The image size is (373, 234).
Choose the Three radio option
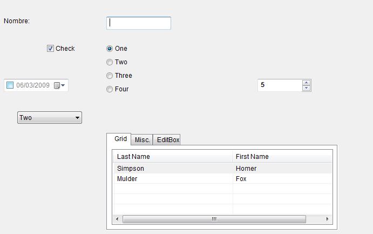(x=110, y=76)
